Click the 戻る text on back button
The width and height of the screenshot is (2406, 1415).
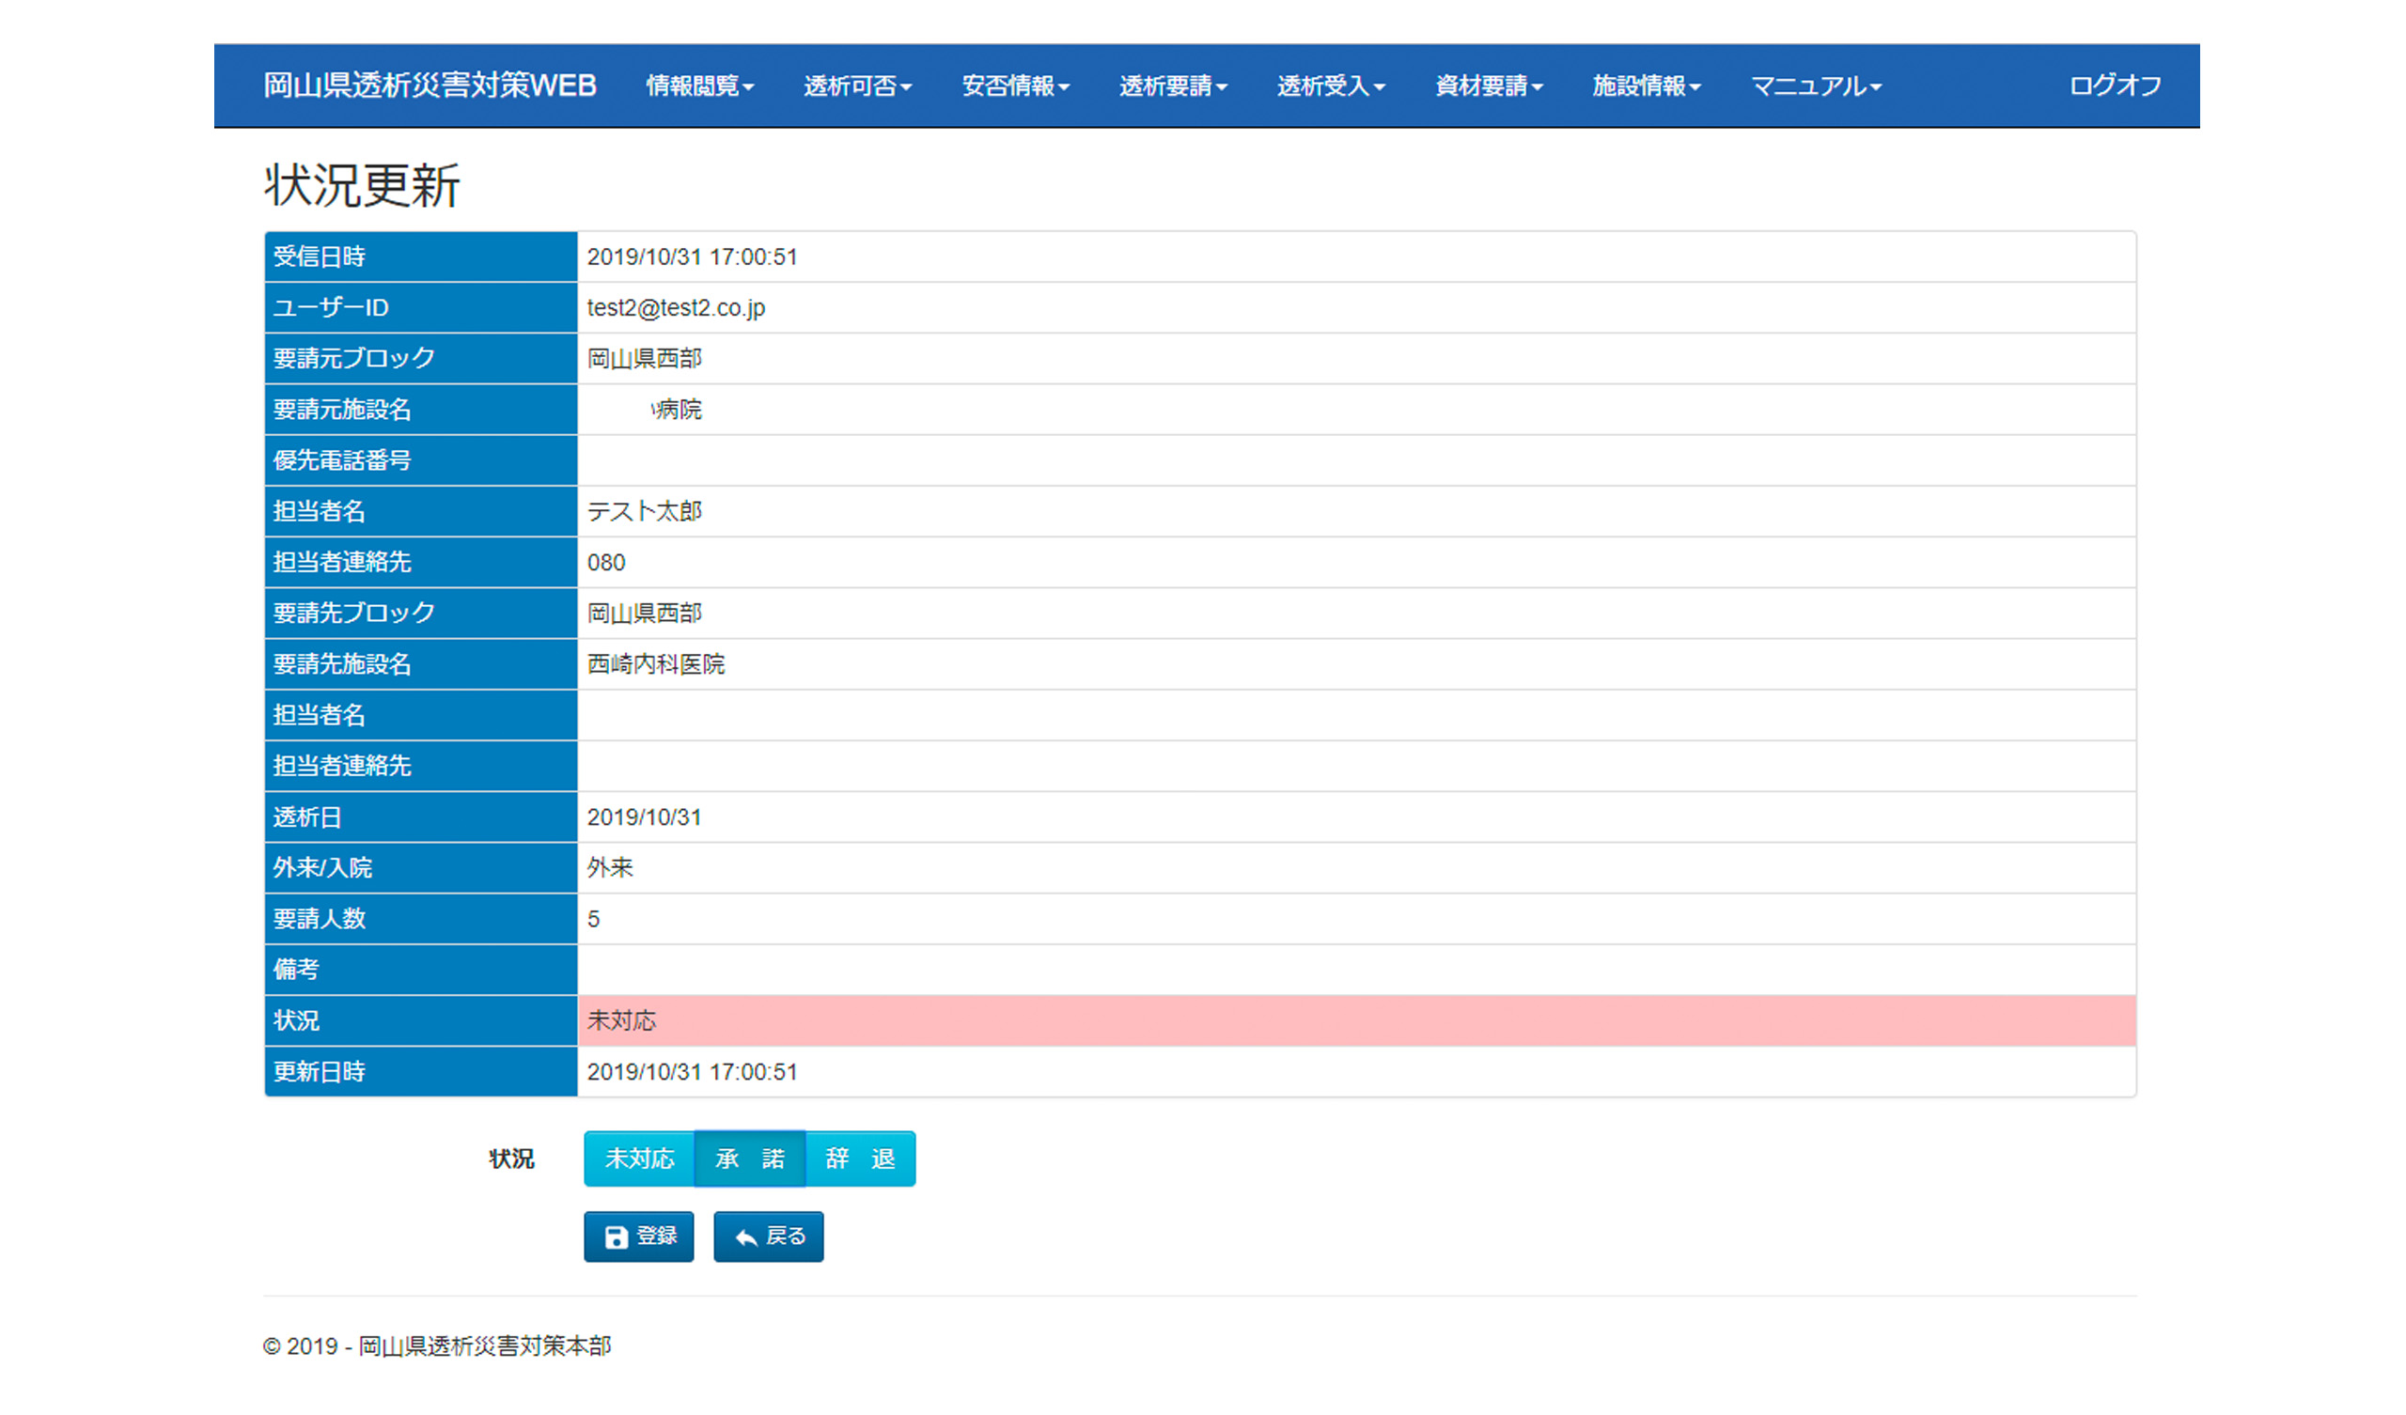(x=786, y=1236)
